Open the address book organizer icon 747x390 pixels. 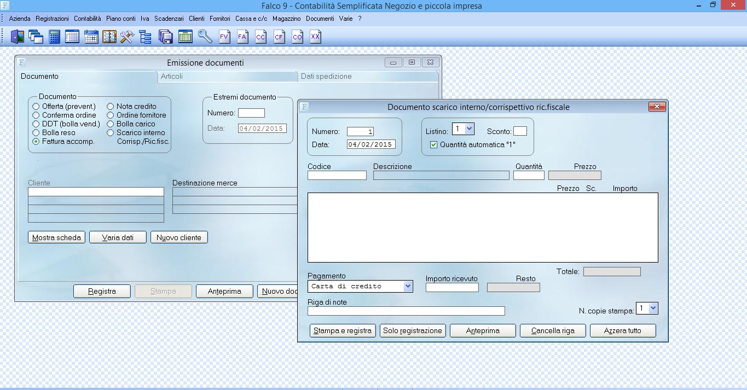click(109, 37)
